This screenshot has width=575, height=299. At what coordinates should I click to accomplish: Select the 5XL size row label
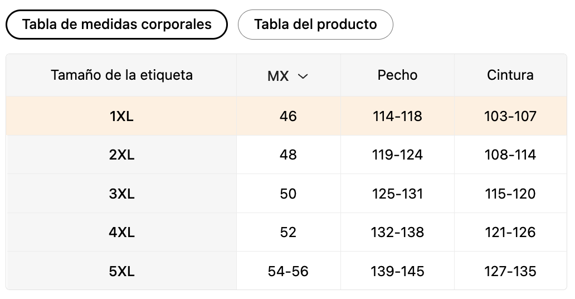click(x=121, y=271)
